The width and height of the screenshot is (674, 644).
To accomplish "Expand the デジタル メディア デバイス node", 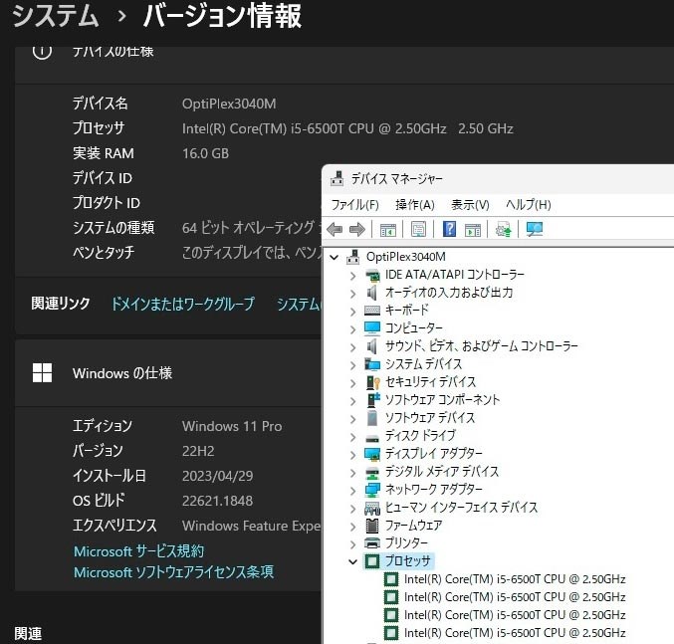I will tap(352, 473).
